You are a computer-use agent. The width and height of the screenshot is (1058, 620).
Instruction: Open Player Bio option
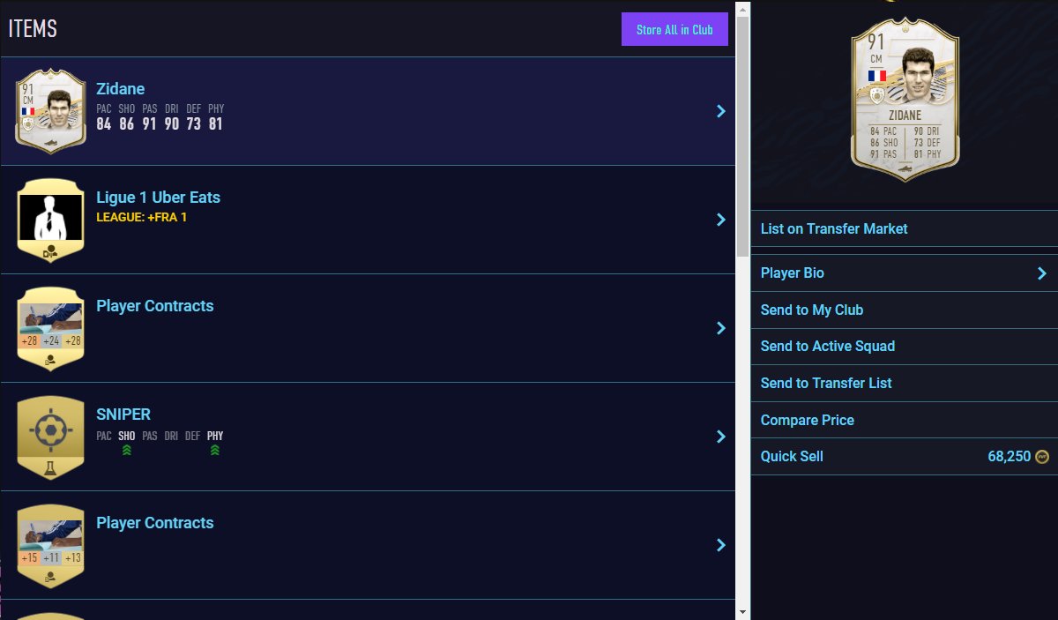click(904, 273)
